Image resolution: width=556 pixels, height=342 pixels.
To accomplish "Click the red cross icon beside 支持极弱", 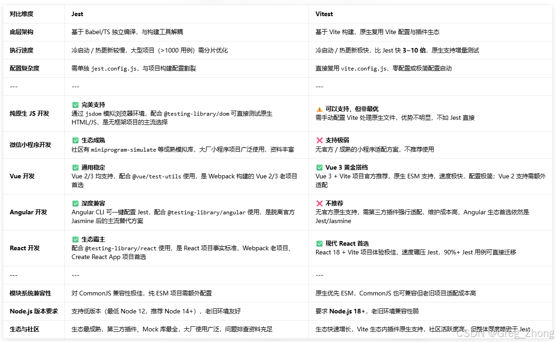I will point(319,141).
